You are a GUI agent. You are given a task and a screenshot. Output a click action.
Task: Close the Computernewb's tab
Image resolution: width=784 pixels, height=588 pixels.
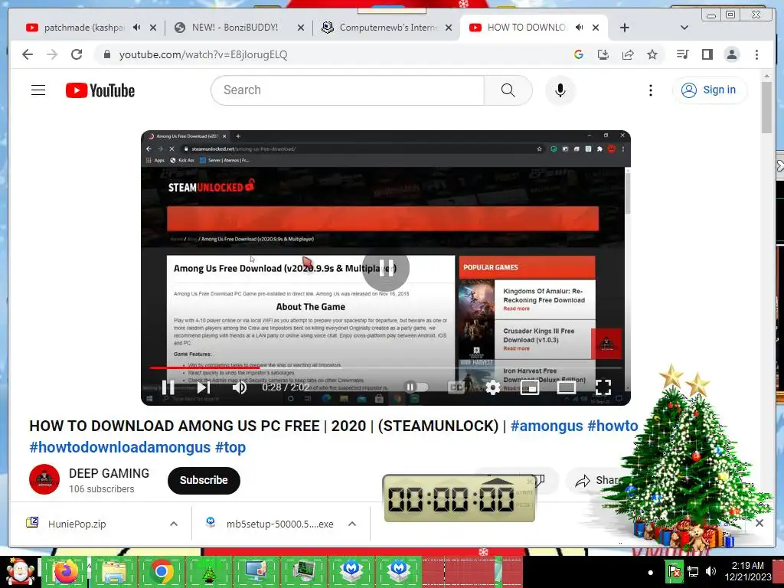[449, 28]
